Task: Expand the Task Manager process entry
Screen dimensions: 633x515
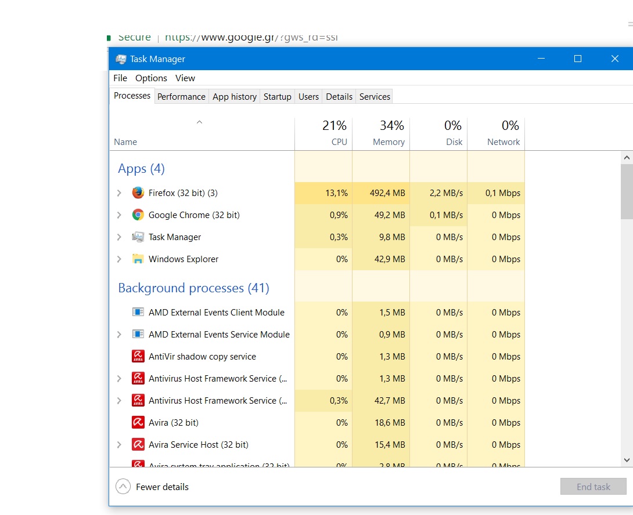Action: tap(119, 237)
